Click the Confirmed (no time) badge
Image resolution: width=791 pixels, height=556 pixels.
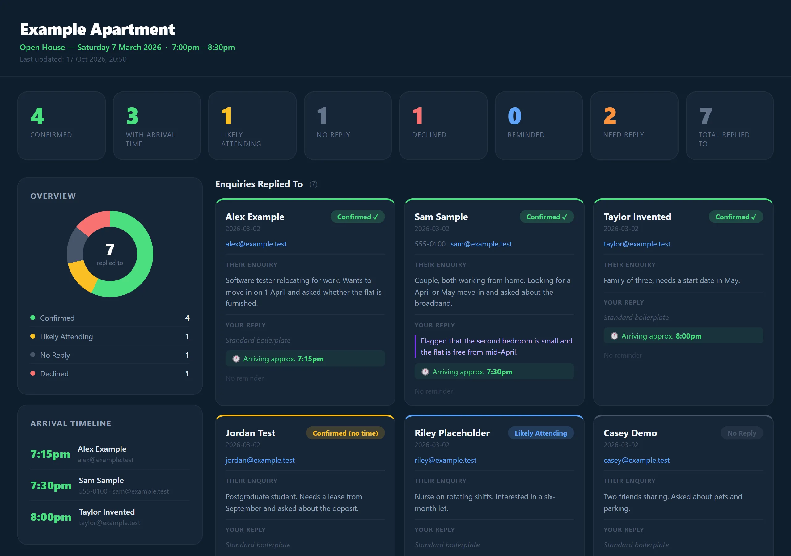345,433
